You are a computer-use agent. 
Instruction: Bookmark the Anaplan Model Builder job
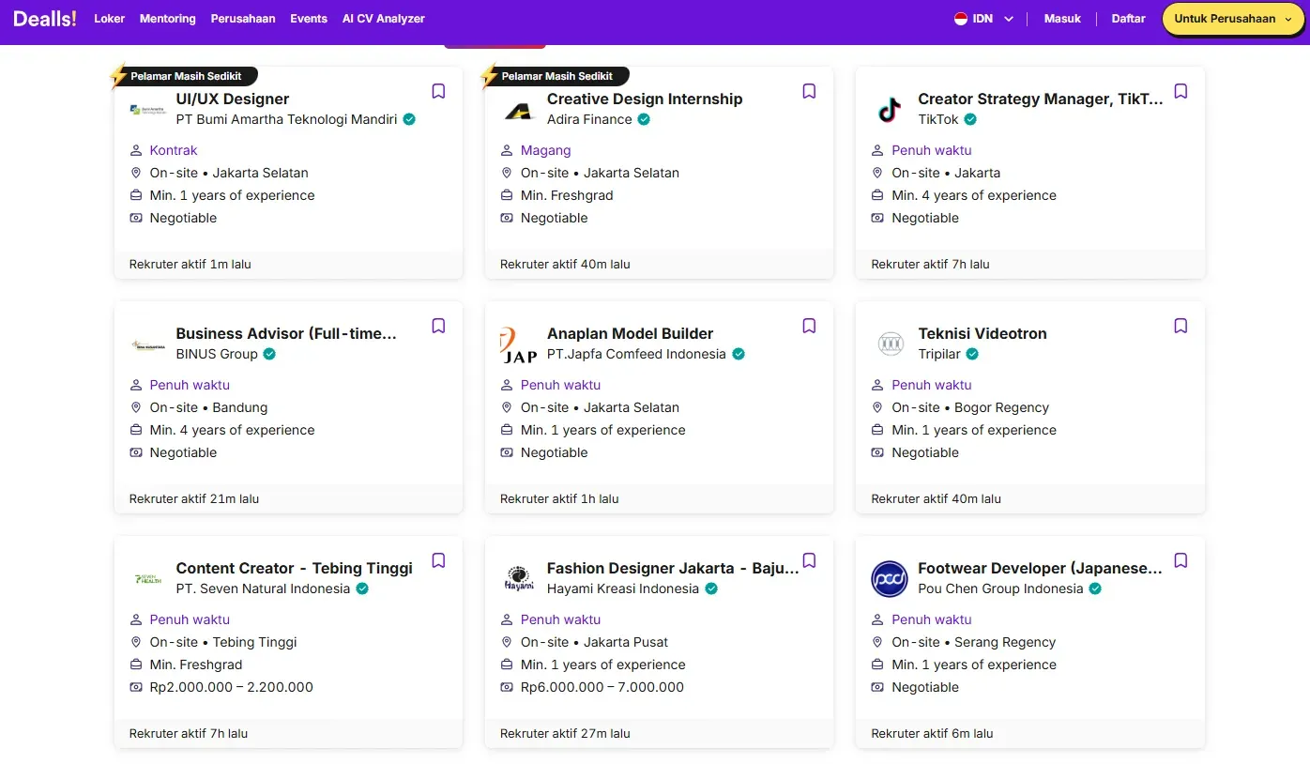(x=810, y=326)
